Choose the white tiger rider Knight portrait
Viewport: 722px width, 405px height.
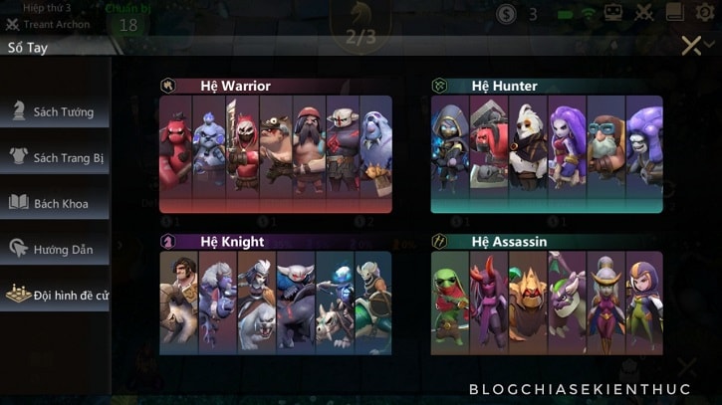pyautogui.click(x=257, y=303)
